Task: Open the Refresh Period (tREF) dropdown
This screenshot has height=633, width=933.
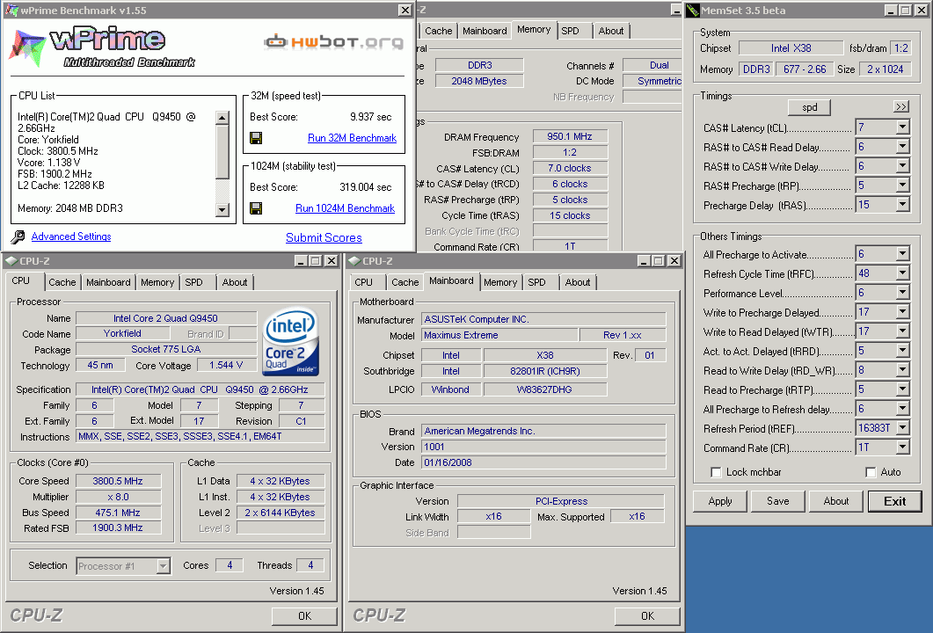Action: coord(902,428)
